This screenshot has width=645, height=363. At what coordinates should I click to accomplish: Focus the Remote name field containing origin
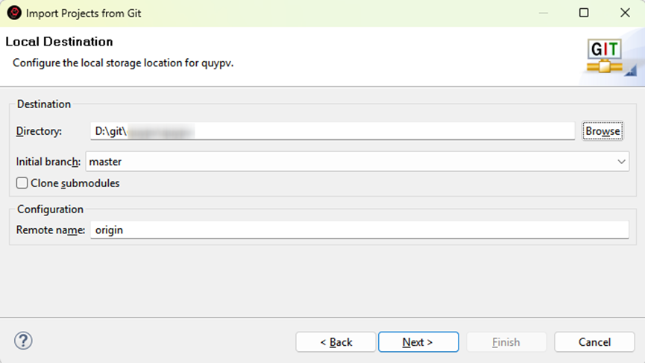coord(359,230)
